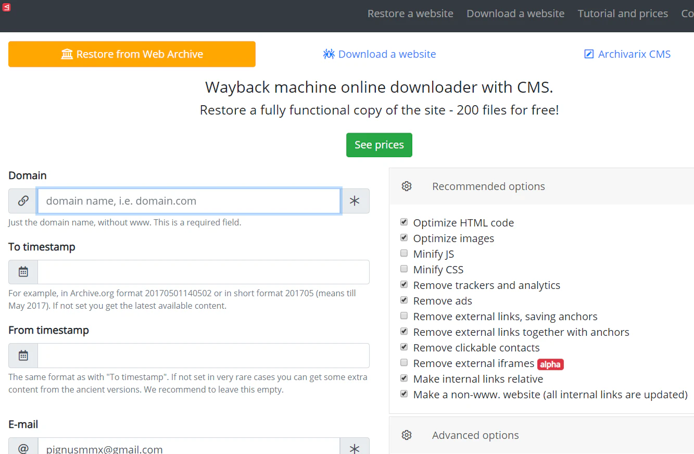The width and height of the screenshot is (694, 454).
Task: Click the link icon beside Domain field
Action: point(23,201)
